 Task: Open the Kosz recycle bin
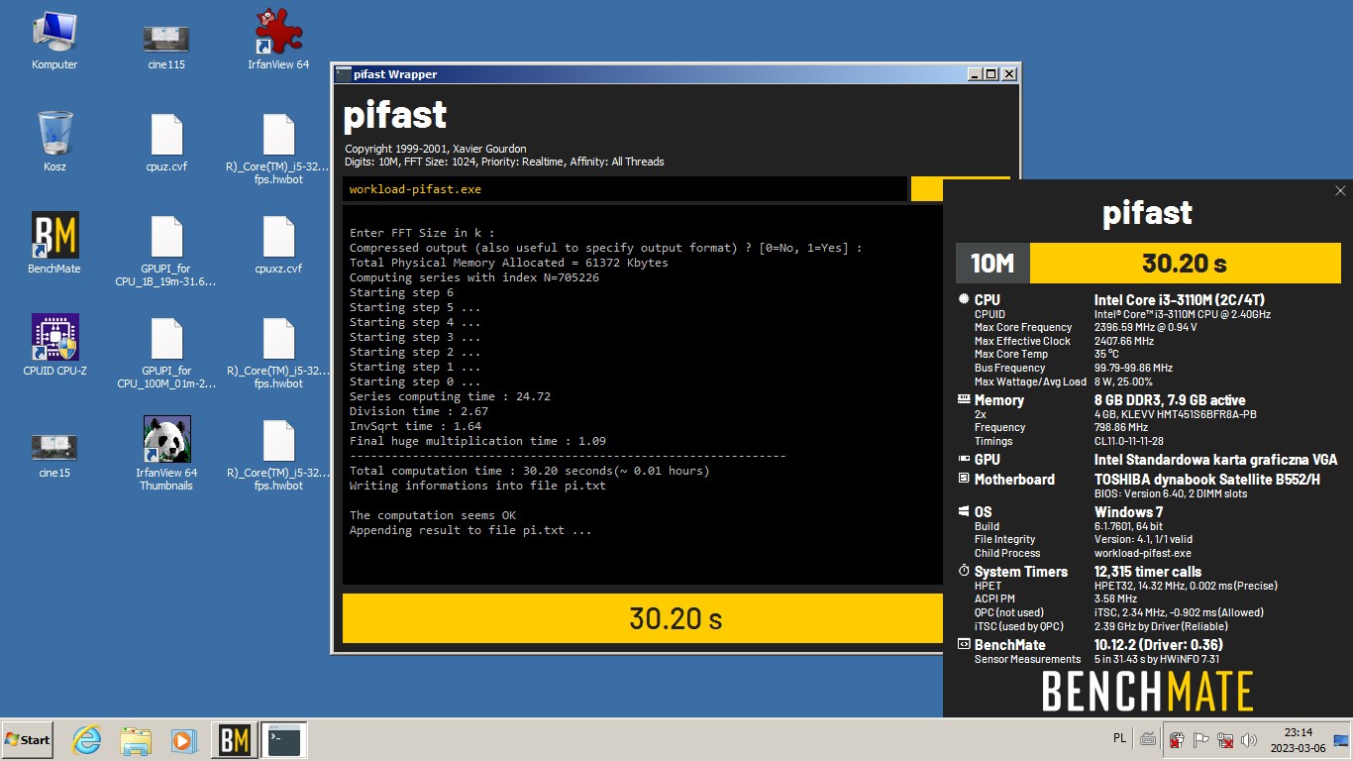(54, 143)
